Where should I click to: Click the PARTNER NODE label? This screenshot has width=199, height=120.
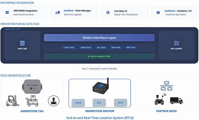166,111
